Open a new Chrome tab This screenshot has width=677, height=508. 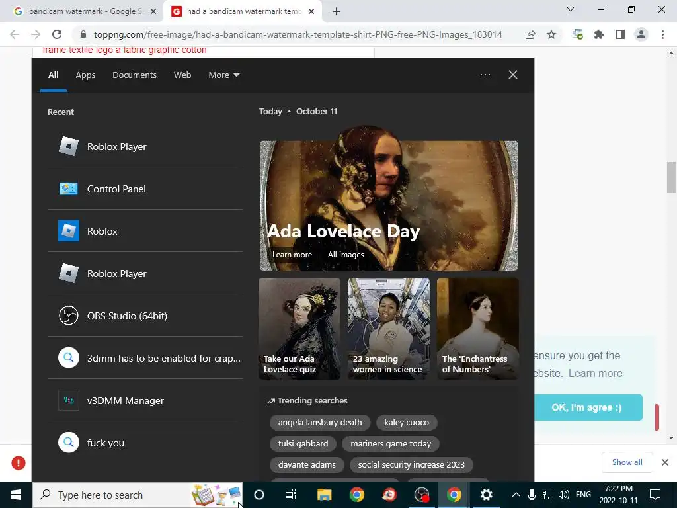pyautogui.click(x=337, y=11)
